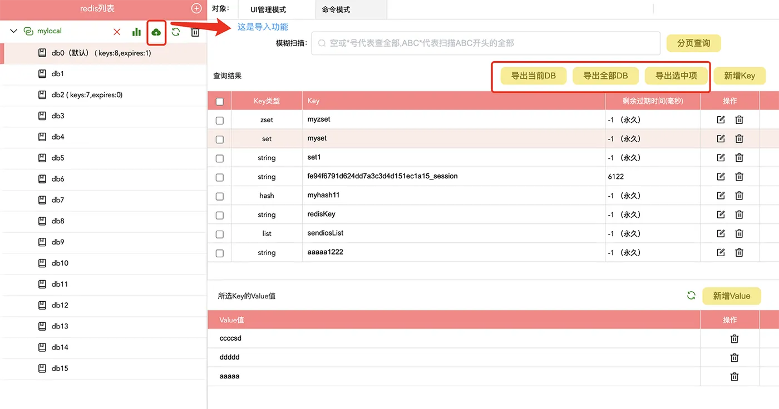The image size is (779, 409).
Task: Select database db5
Action: coord(103,158)
